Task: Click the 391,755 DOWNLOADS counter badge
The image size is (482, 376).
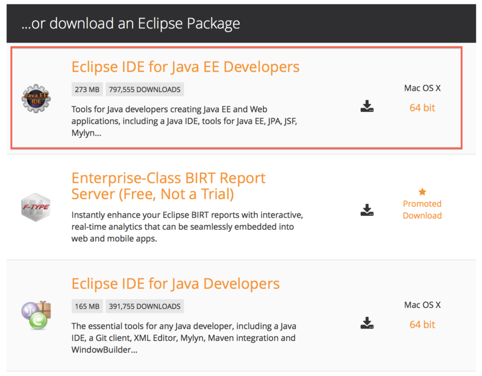Action: click(145, 306)
